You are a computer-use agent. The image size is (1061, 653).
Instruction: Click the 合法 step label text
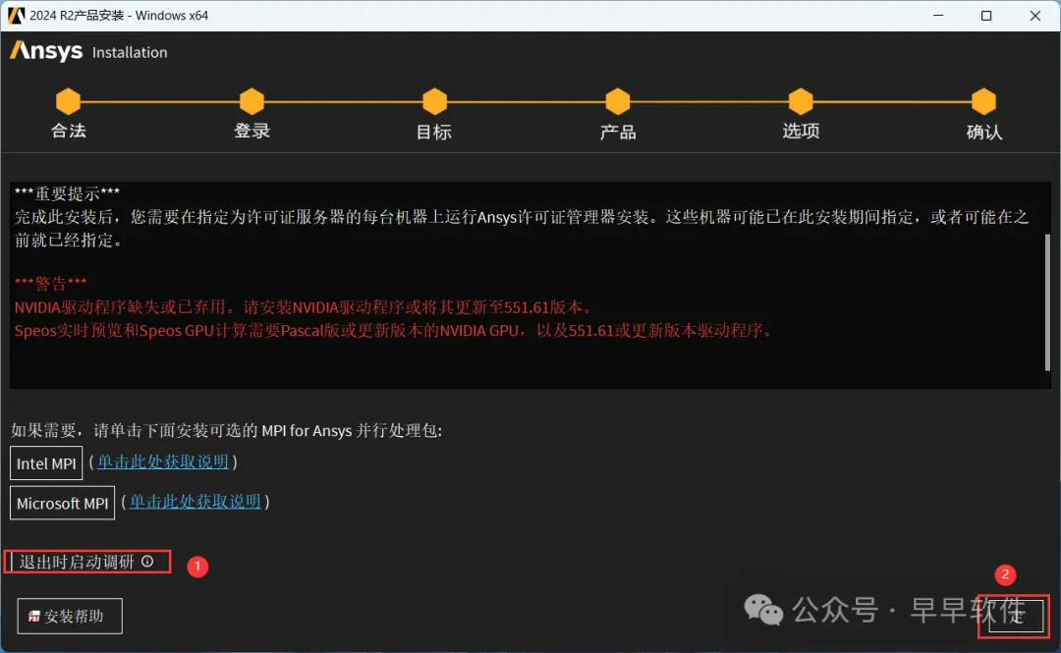pos(69,131)
